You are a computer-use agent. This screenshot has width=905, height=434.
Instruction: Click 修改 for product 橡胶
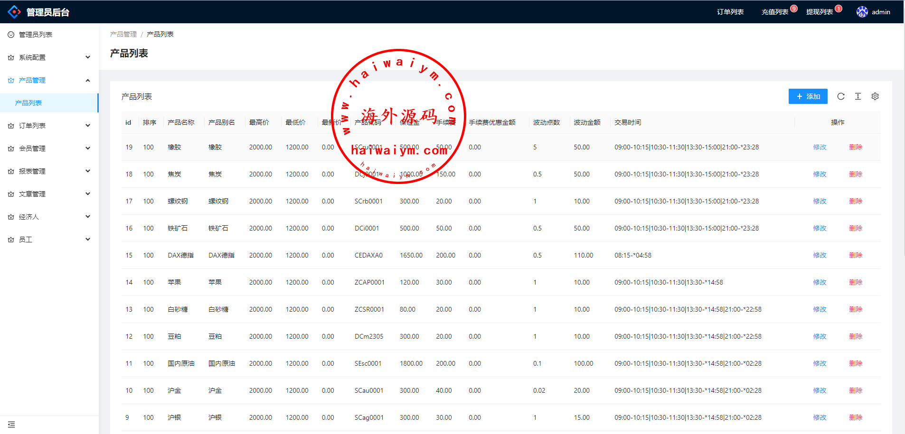click(820, 147)
